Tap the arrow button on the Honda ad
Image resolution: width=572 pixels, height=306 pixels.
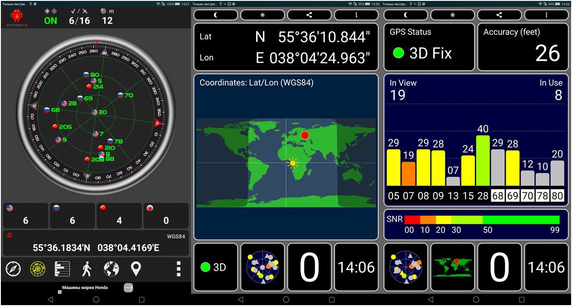[x=128, y=288]
